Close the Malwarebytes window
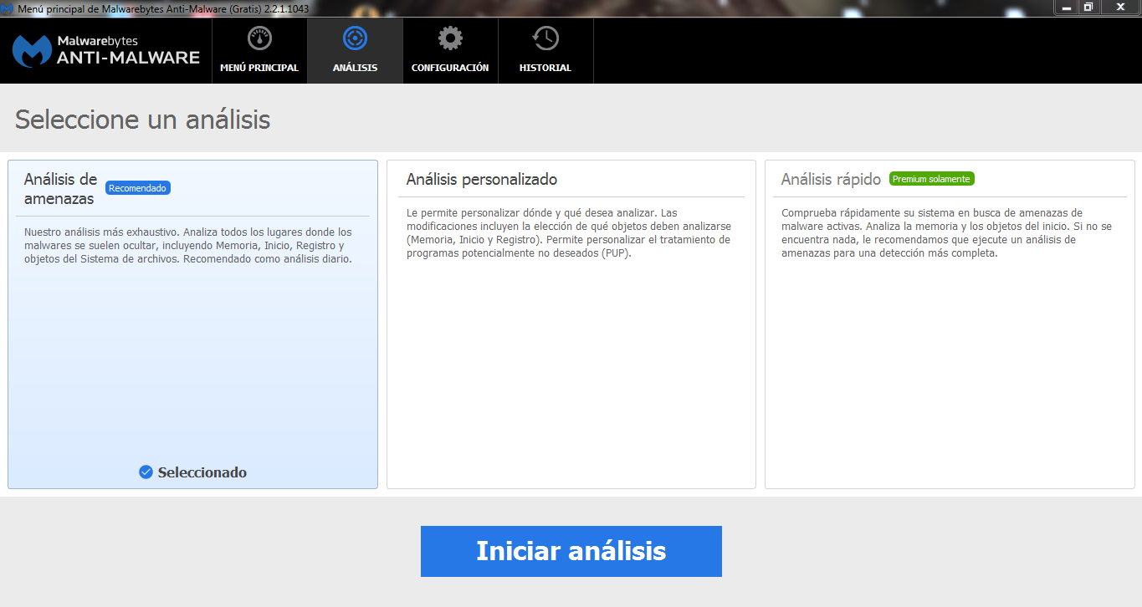 click(1119, 7)
